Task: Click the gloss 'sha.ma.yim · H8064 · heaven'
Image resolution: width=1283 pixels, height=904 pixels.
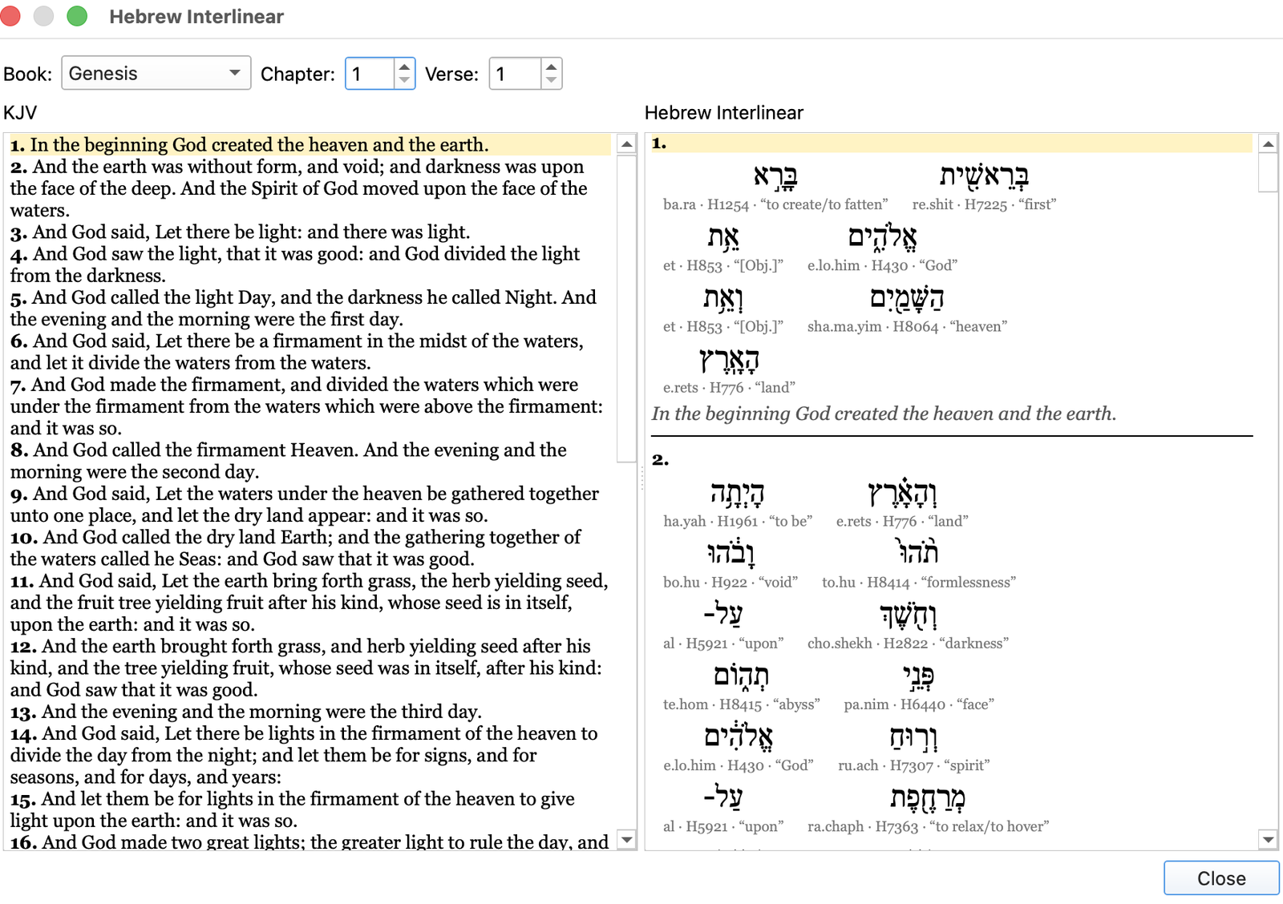Action: tap(907, 326)
